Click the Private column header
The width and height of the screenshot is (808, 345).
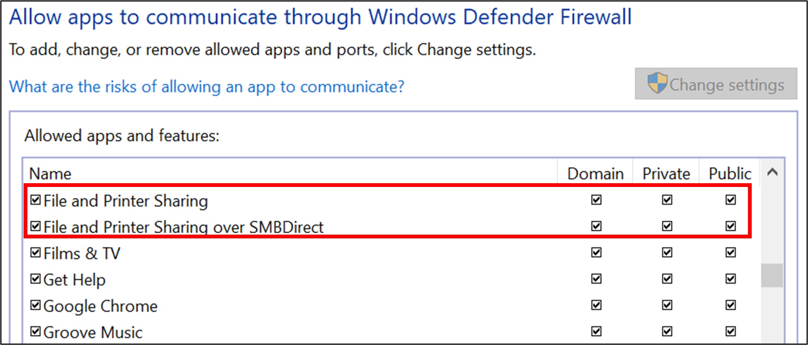(x=666, y=174)
